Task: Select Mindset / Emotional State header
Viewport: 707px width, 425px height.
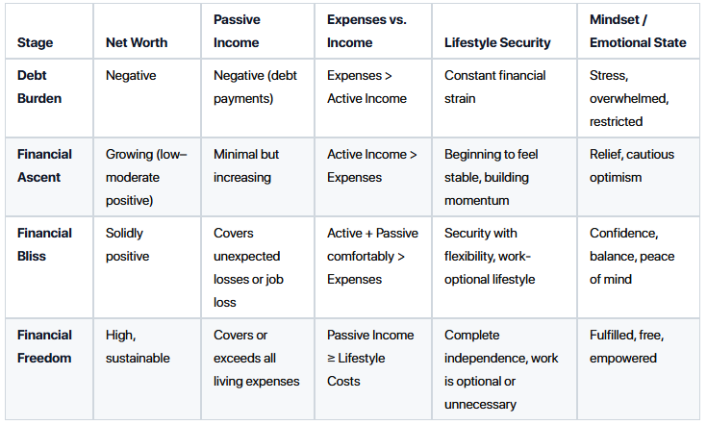Action: pos(638,31)
